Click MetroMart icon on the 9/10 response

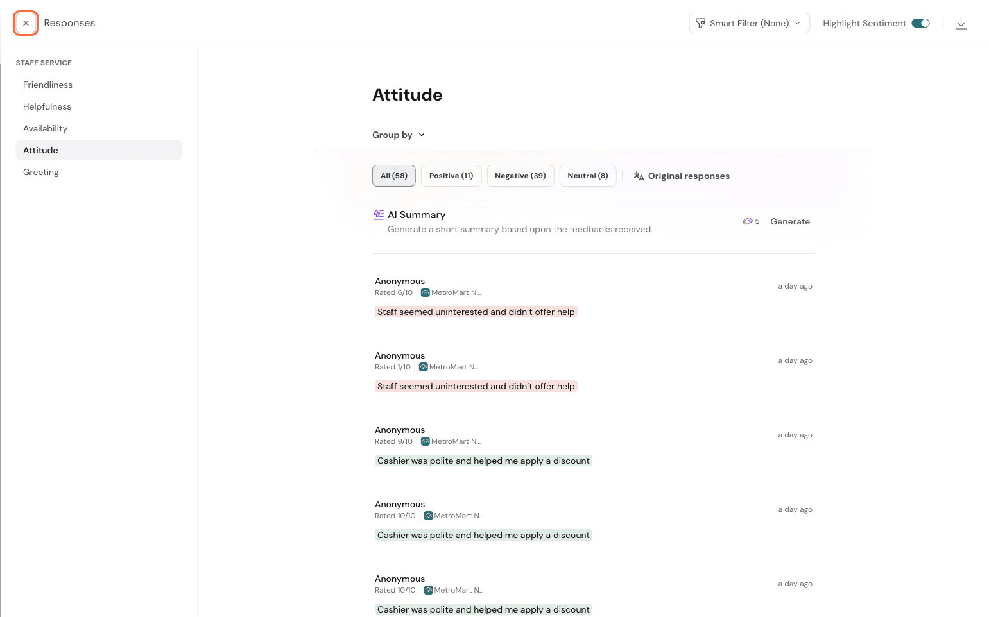tap(425, 441)
